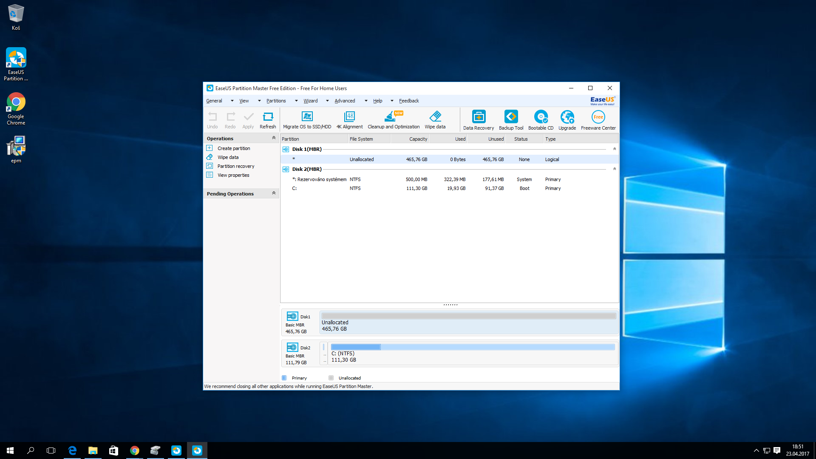Sort by Used column header

tap(448, 139)
